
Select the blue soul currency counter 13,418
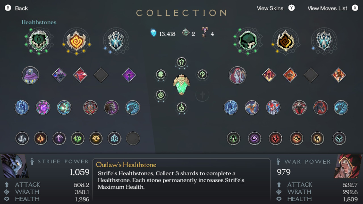click(163, 34)
